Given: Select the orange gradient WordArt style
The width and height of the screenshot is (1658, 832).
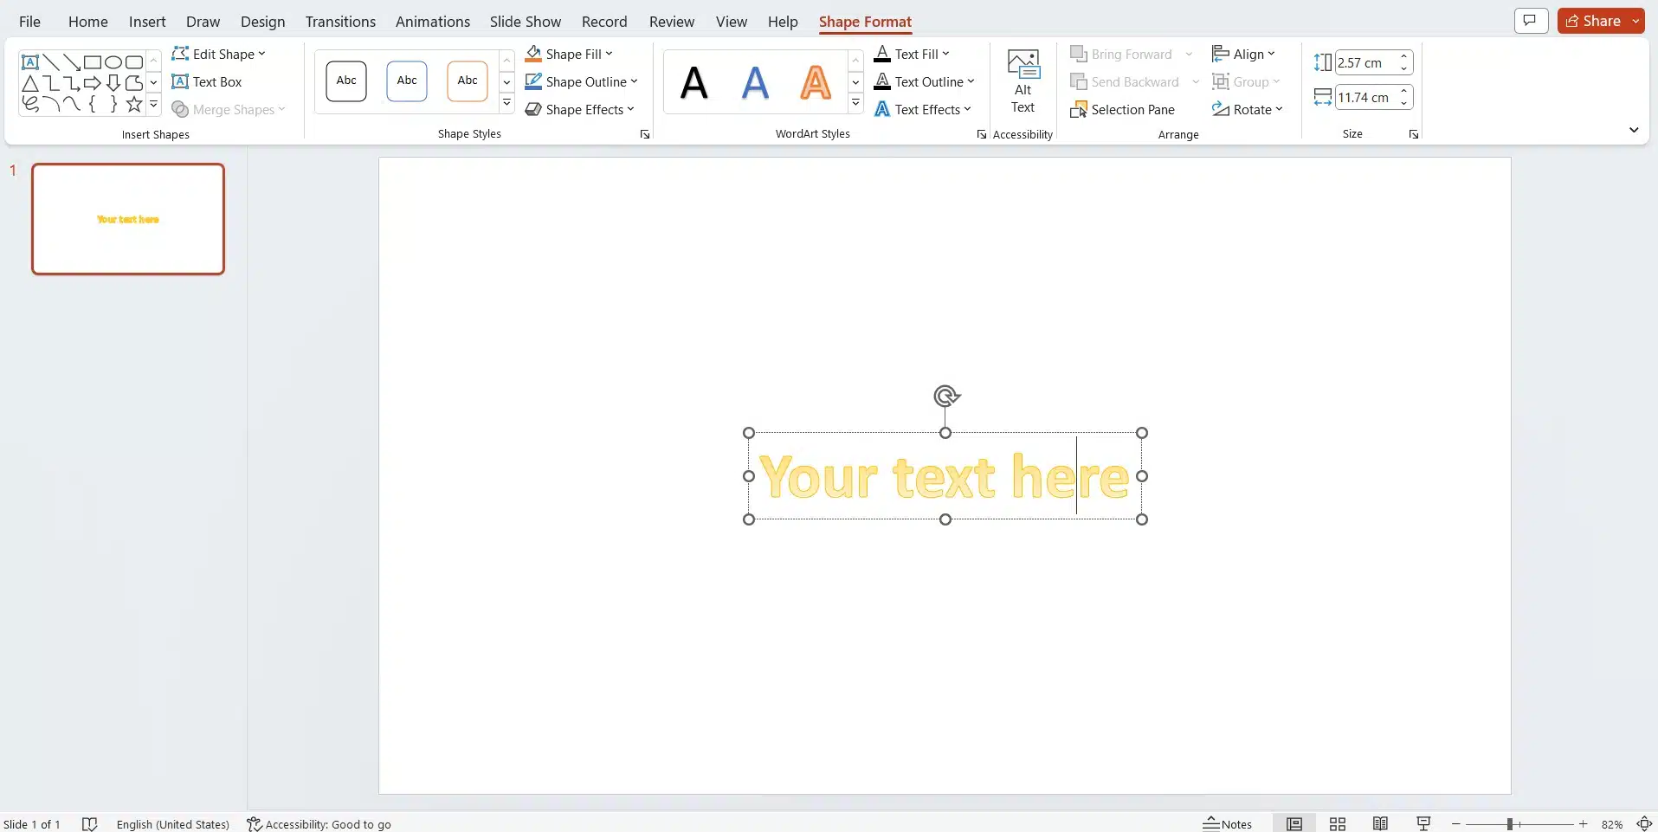Looking at the screenshot, I should [815, 83].
